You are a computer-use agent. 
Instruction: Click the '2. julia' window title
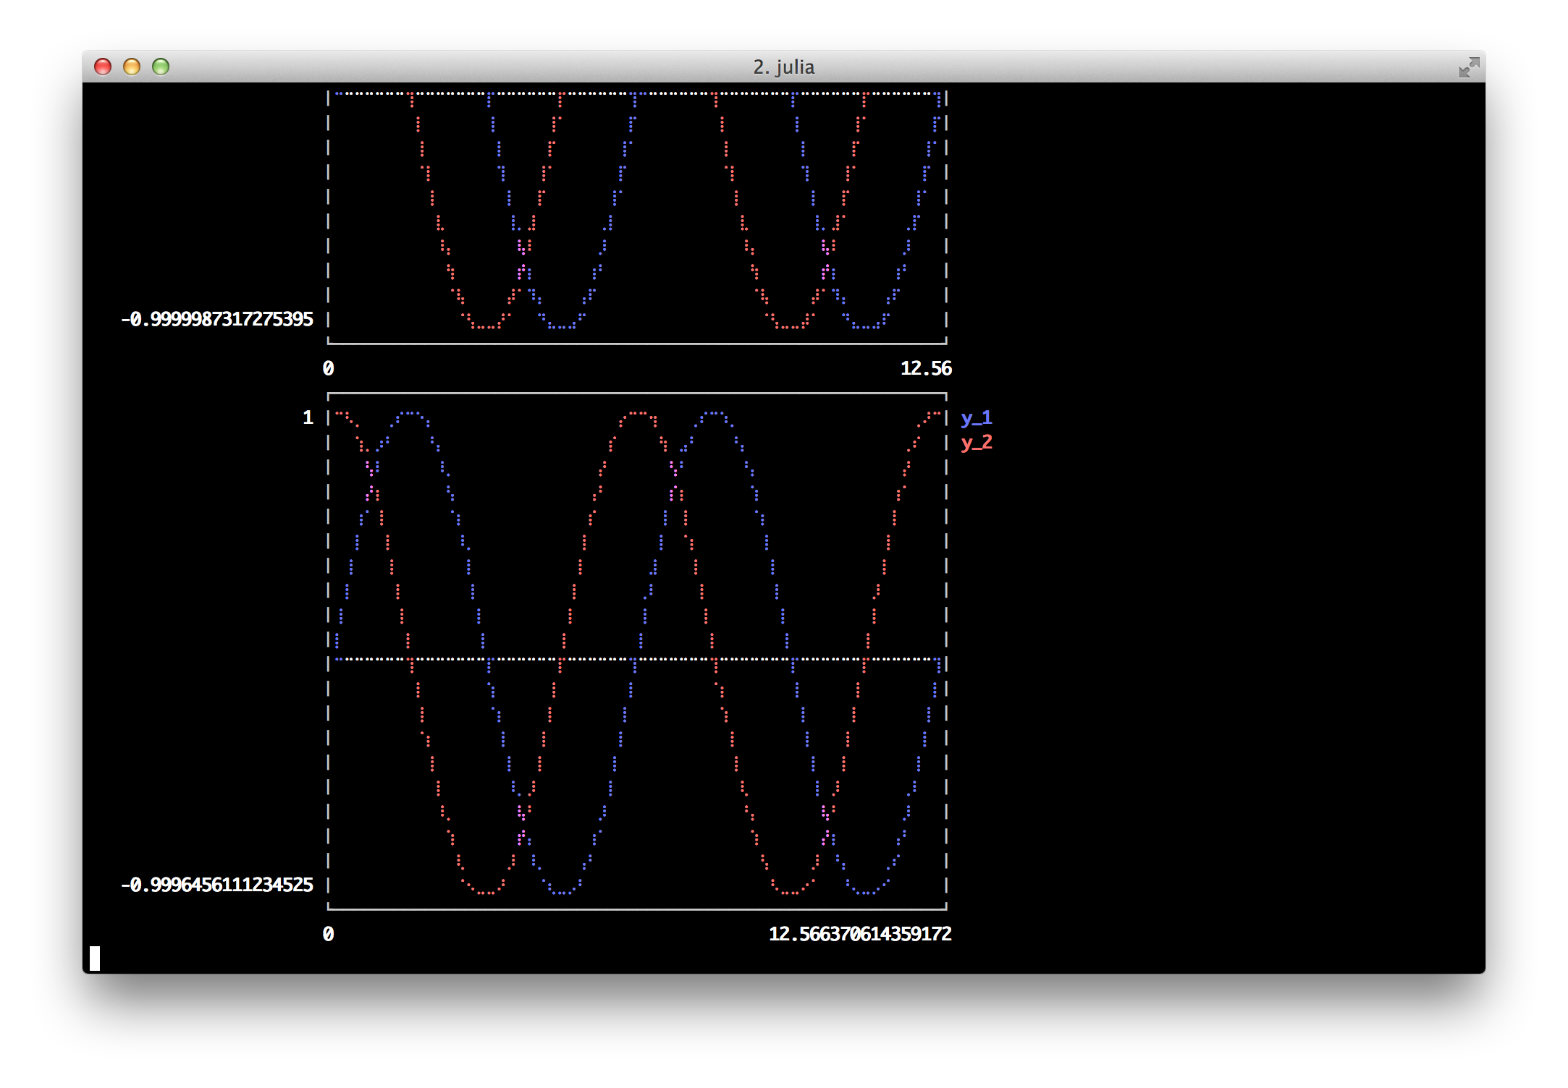[783, 67]
